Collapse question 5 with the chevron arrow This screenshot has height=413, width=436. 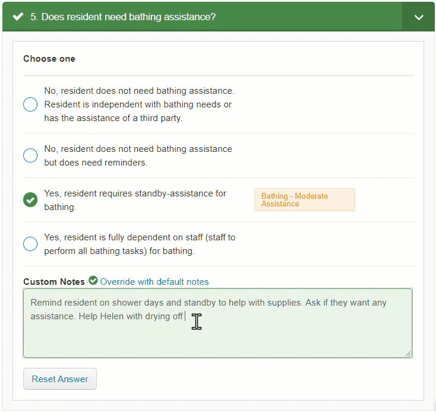click(x=419, y=17)
